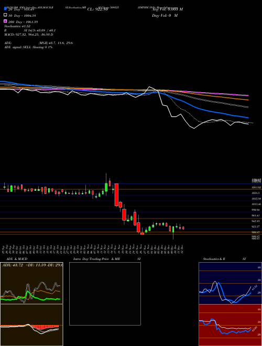Click the blue-background Stochastics chart panel
The width and height of the screenshot is (262, 346).
coord(230,283)
